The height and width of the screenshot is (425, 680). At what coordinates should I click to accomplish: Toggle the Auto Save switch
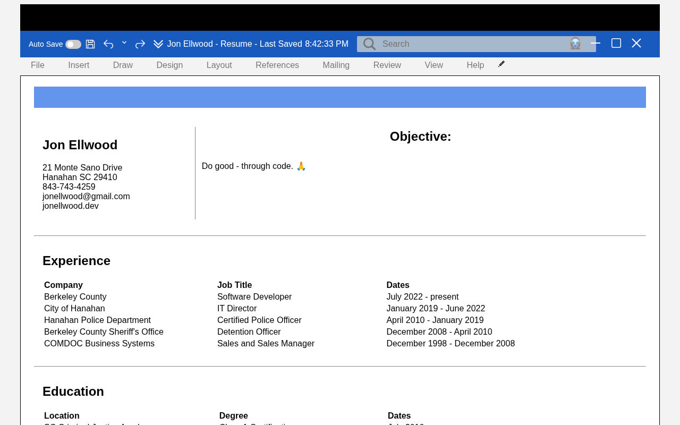point(73,44)
